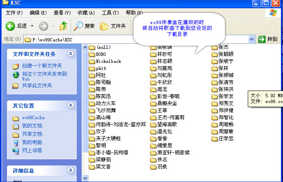Screen dimensions: 283x182
Task: Click folder name 郑智化
Action: tap(226, 117)
